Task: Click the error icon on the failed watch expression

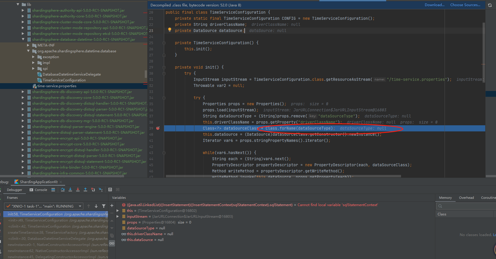Action: coord(124,205)
